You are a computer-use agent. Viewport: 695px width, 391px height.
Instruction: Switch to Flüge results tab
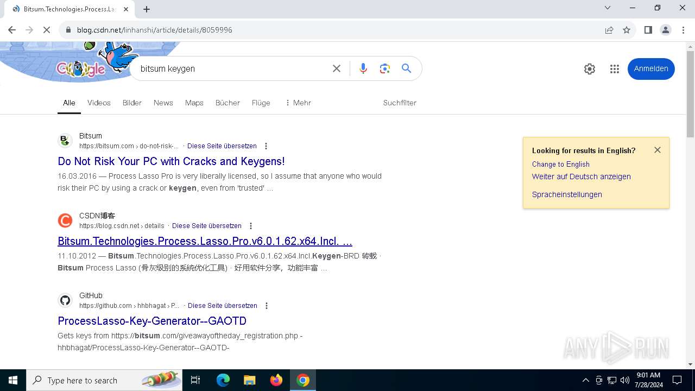pyautogui.click(x=261, y=103)
